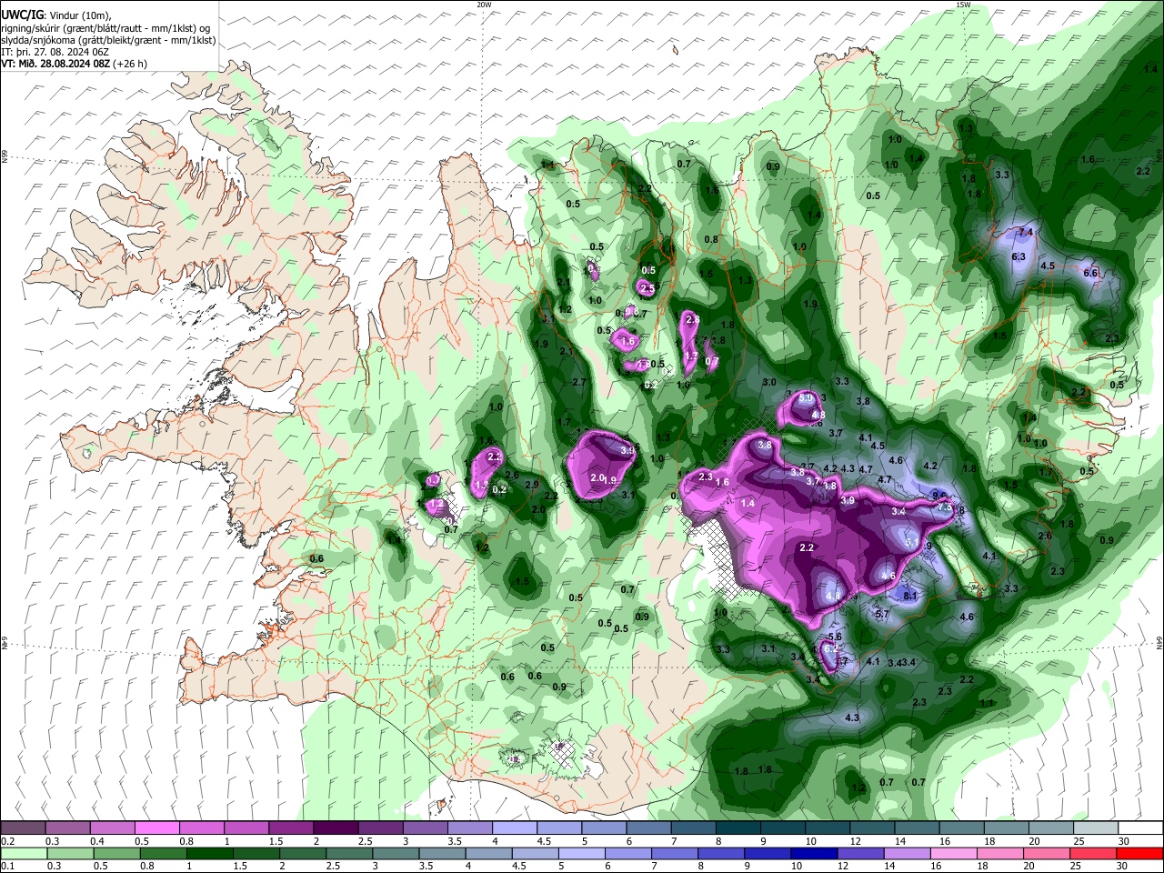Click the UWC/IG title in the info box
1164x873 pixels.
point(21,15)
